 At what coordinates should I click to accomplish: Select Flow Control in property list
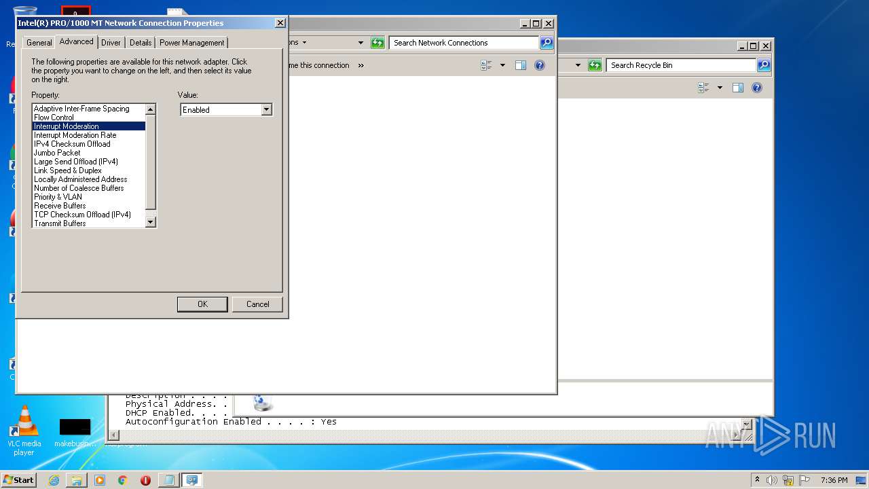[x=88, y=117]
